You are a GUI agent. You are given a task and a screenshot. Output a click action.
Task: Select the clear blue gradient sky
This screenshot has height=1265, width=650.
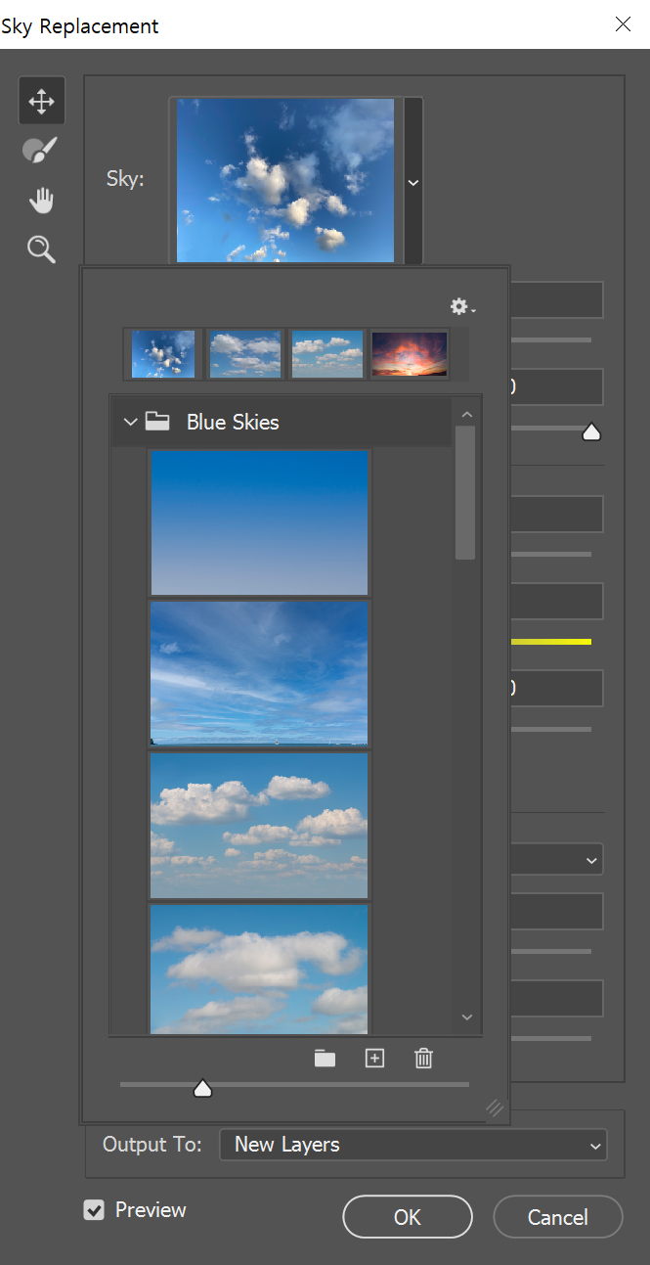click(x=259, y=522)
